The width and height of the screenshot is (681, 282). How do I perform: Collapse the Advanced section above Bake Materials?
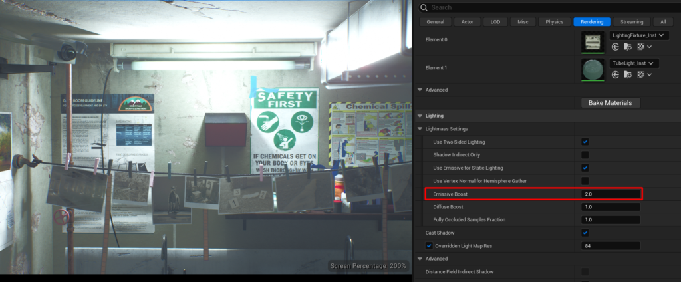pyautogui.click(x=420, y=90)
